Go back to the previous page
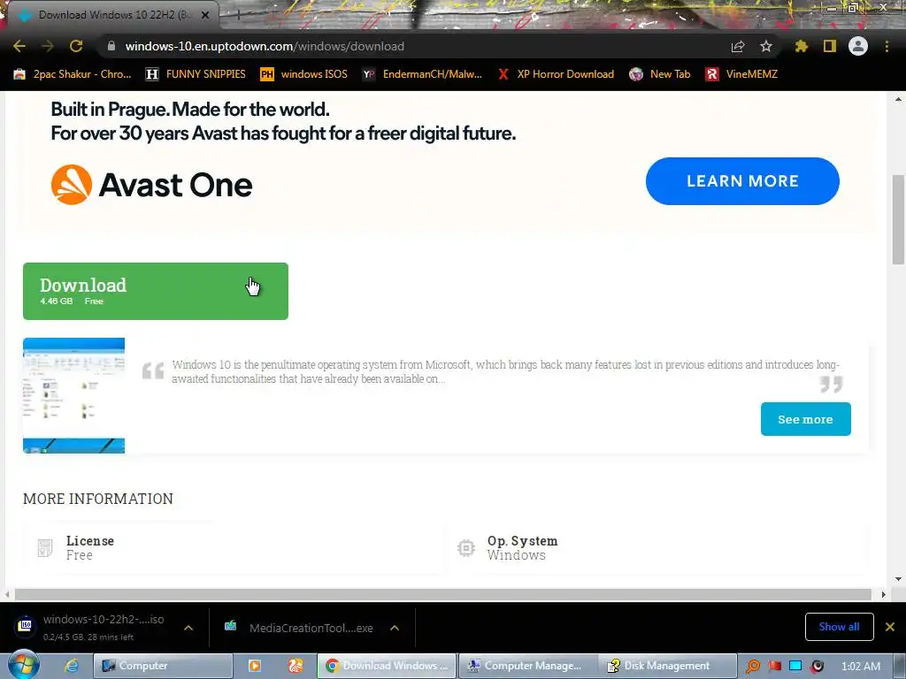The height and width of the screenshot is (679, 906). [x=19, y=46]
